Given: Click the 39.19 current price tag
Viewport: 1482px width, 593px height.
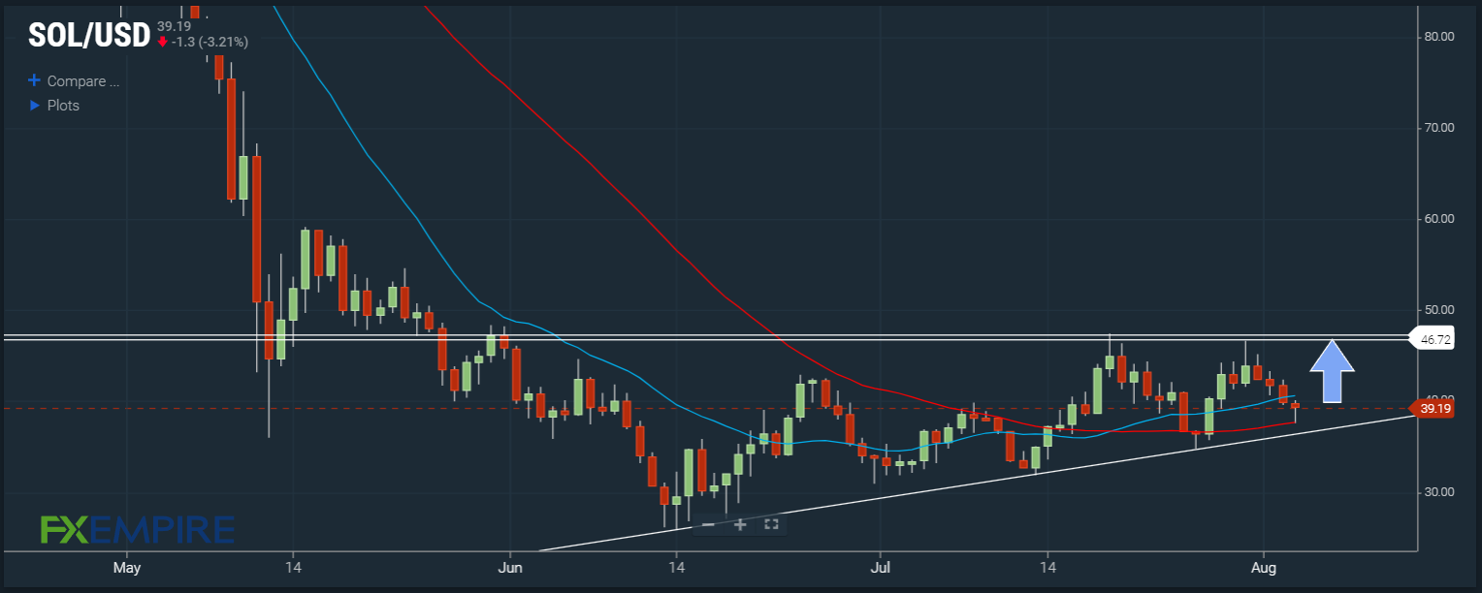Looking at the screenshot, I should click(x=1434, y=409).
